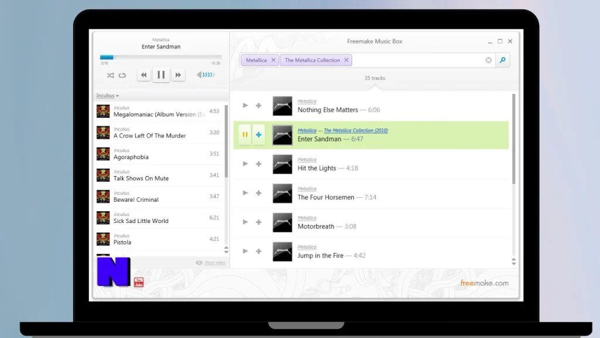
Task: Click the results list scroll arrows
Action: pyautogui.click(x=513, y=262)
